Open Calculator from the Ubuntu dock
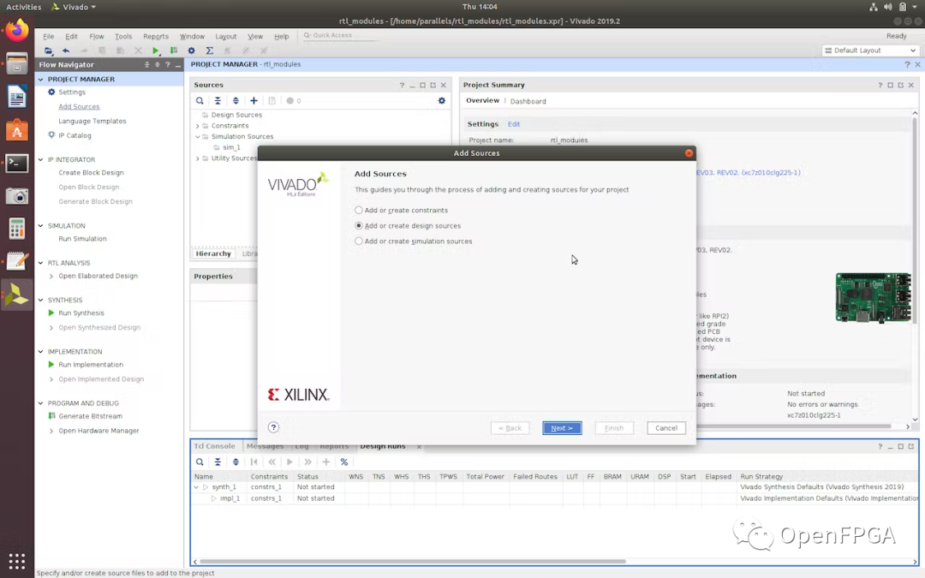Viewport: 925px width, 578px height. (x=16, y=229)
